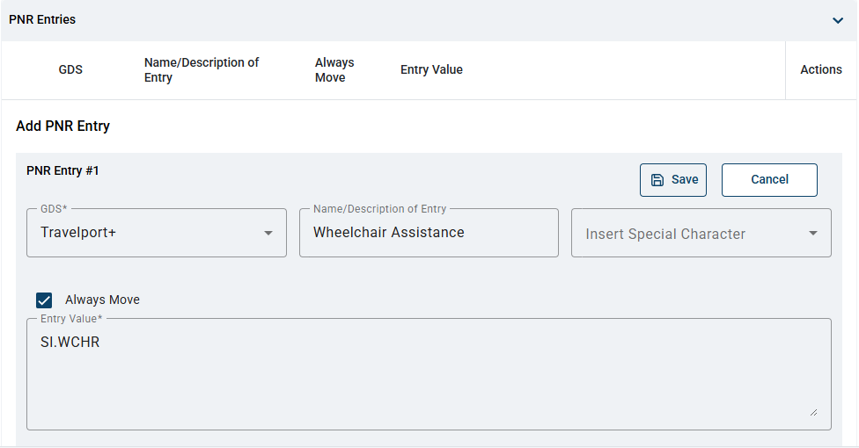Collapse the PNR Entries section chevron
The height and width of the screenshot is (448, 859).
(x=838, y=21)
